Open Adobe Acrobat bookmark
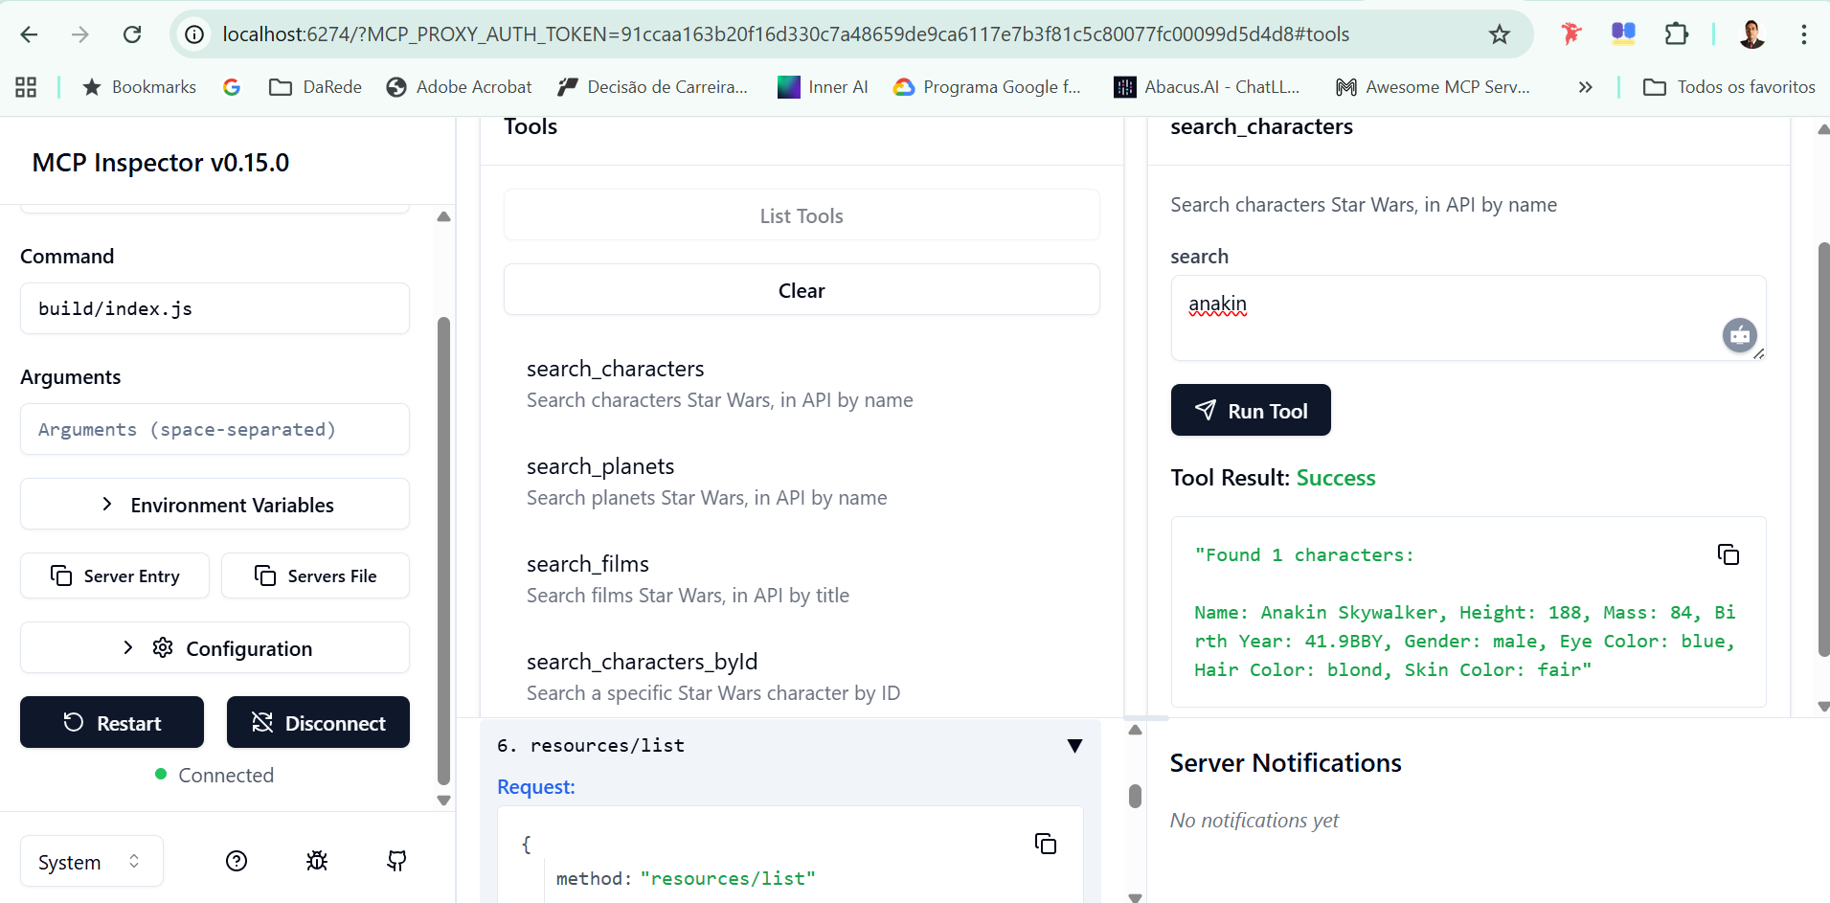 click(459, 87)
